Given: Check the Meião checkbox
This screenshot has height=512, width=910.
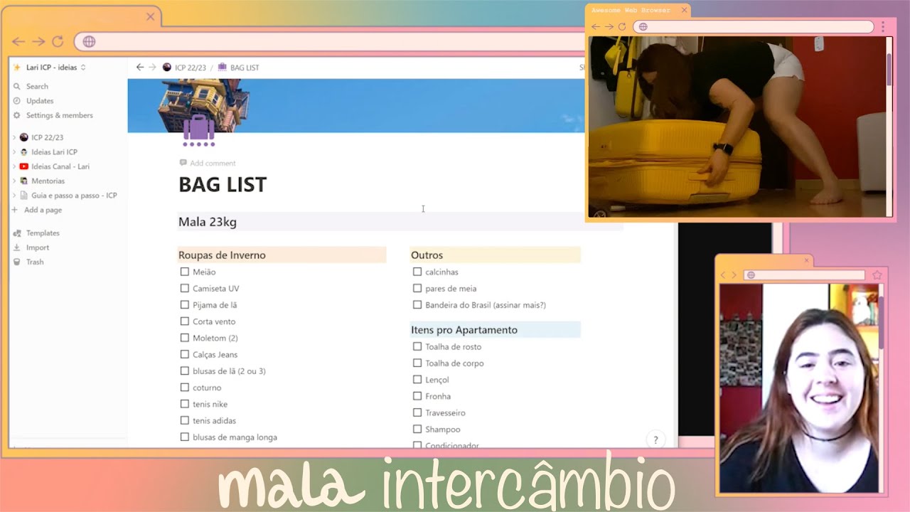Looking at the screenshot, I should (x=185, y=272).
